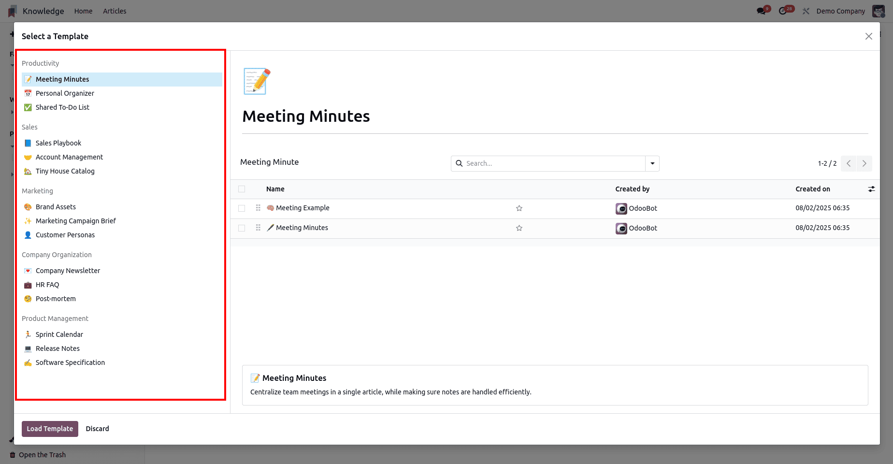The width and height of the screenshot is (893, 464).
Task: Select the Release Notes laptop template
Action: 58,348
